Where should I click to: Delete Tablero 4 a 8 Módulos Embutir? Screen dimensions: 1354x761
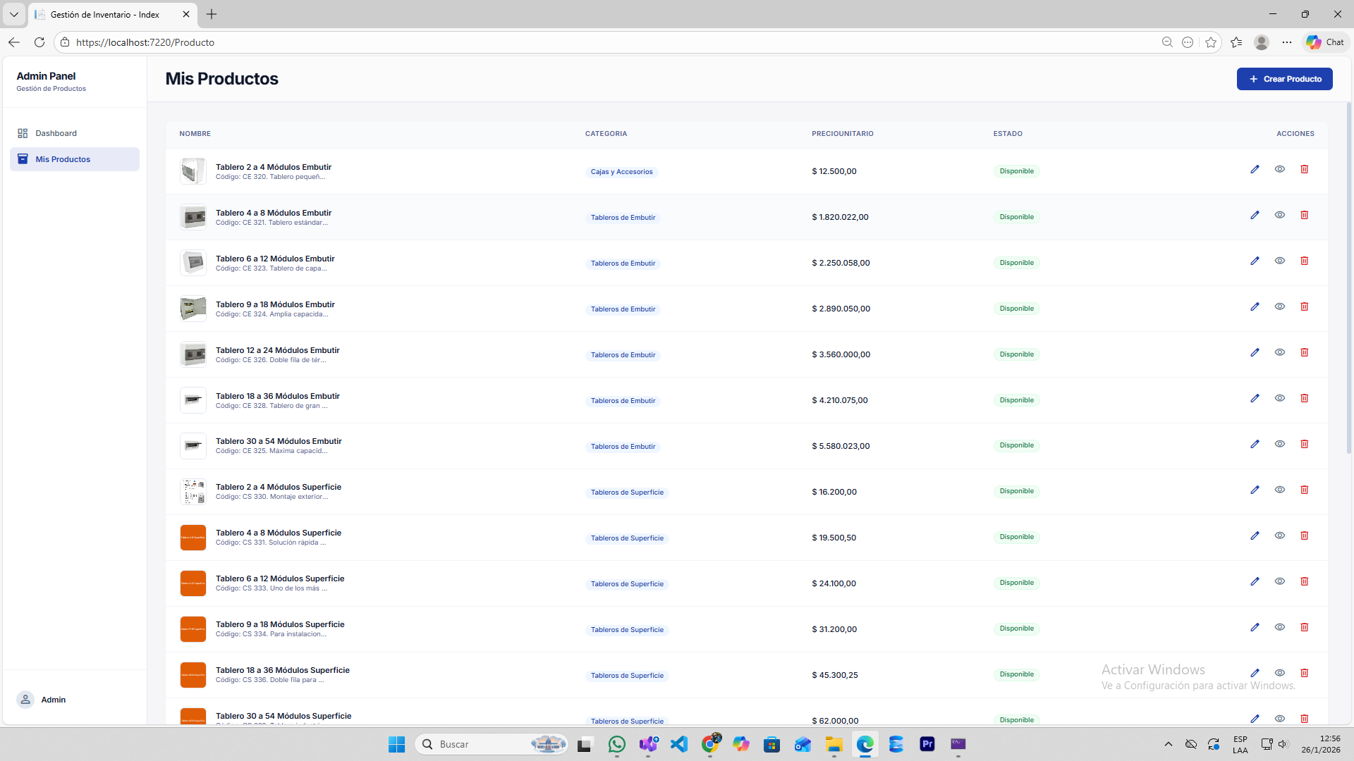1304,215
